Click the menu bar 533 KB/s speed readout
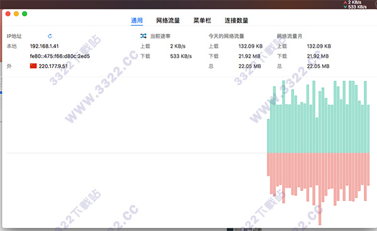The image size is (377, 231). 358,7
